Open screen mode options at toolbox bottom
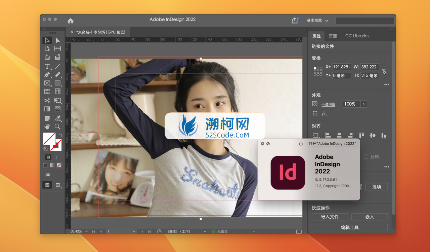This screenshot has width=430, height=252. pyautogui.click(x=58, y=185)
